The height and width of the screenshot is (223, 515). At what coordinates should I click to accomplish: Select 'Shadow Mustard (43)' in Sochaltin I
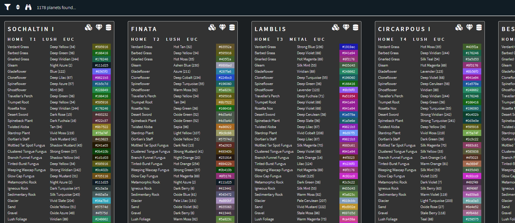click(66, 145)
